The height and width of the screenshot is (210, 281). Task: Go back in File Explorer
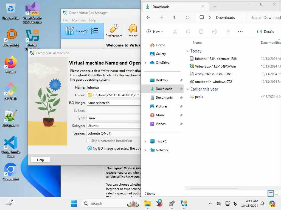point(148,17)
